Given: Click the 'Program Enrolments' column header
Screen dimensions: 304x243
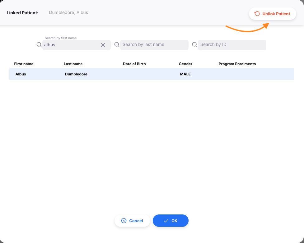Looking at the screenshot, I should point(237,64).
